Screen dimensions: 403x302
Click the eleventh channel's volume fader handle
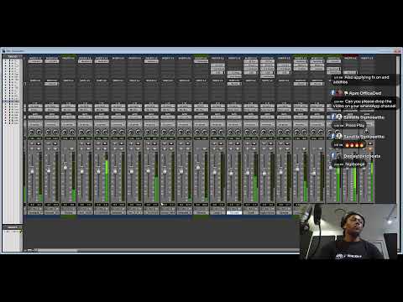[197, 167]
